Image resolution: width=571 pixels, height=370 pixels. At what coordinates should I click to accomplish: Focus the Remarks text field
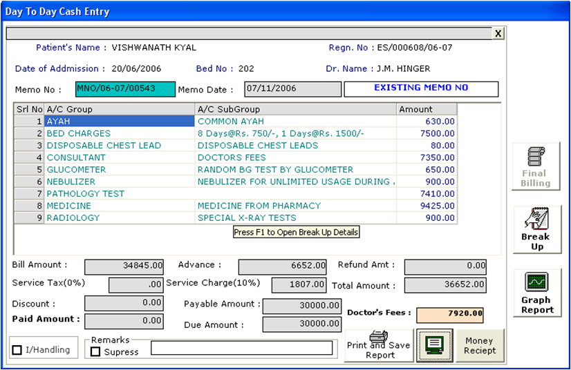pos(241,348)
